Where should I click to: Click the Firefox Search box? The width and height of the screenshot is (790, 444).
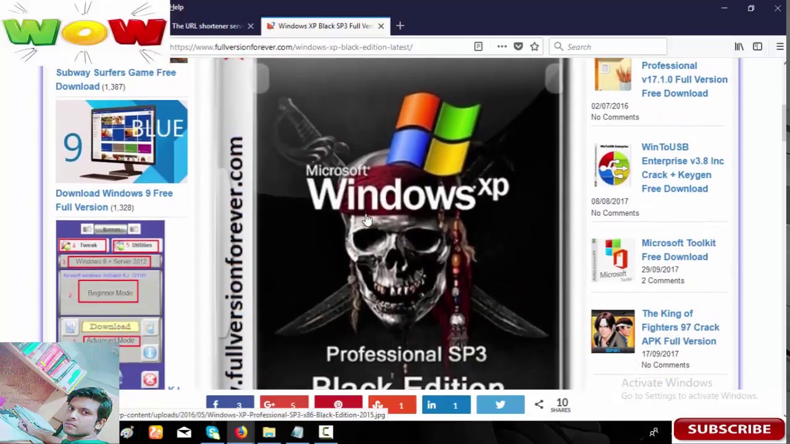(608, 47)
